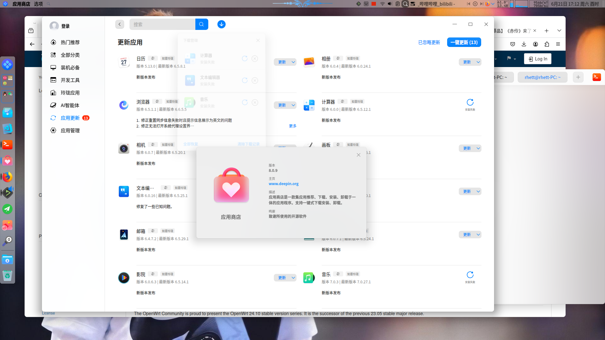This screenshot has width=605, height=340.
Task: Select 热门推荐 in the sidebar
Action: coord(70,42)
